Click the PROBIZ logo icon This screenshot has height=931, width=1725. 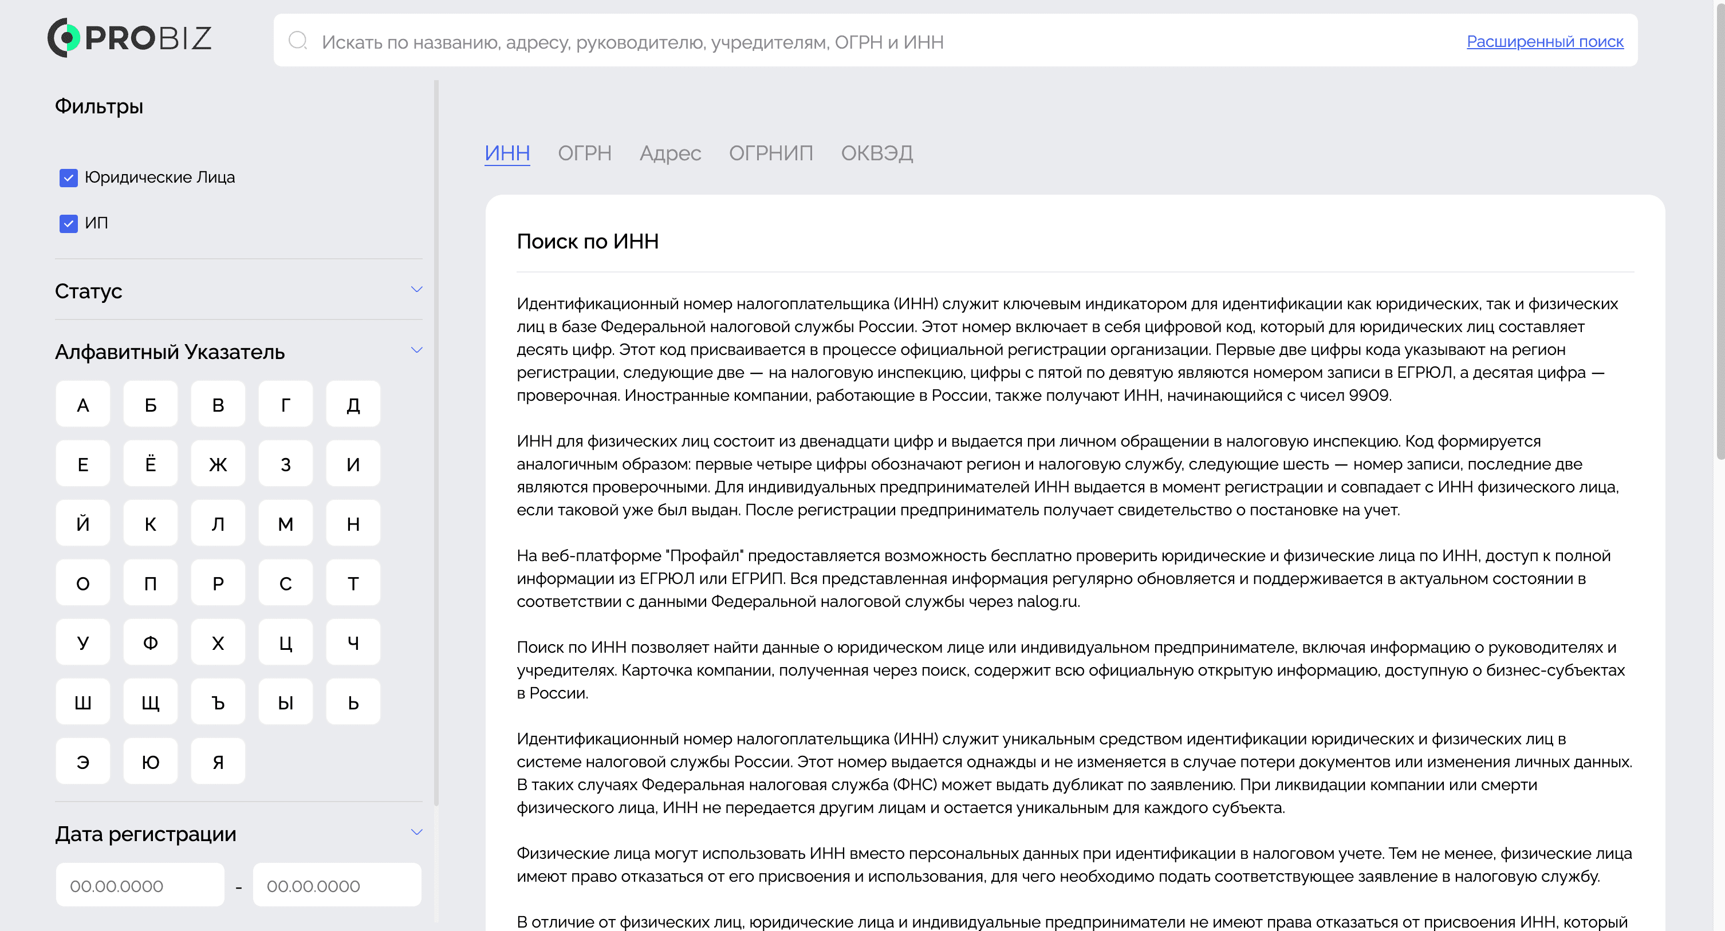[64, 38]
